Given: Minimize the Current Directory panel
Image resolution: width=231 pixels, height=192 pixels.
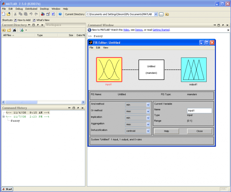Looking at the screenshot, I should pyautogui.click(x=29, y=25).
